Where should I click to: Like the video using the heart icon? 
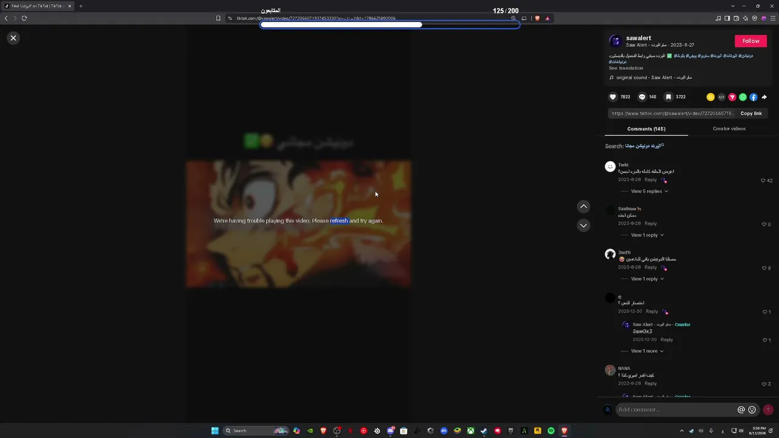(x=613, y=97)
